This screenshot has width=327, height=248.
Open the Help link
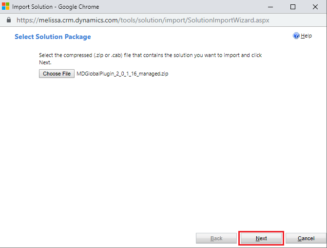pos(306,36)
